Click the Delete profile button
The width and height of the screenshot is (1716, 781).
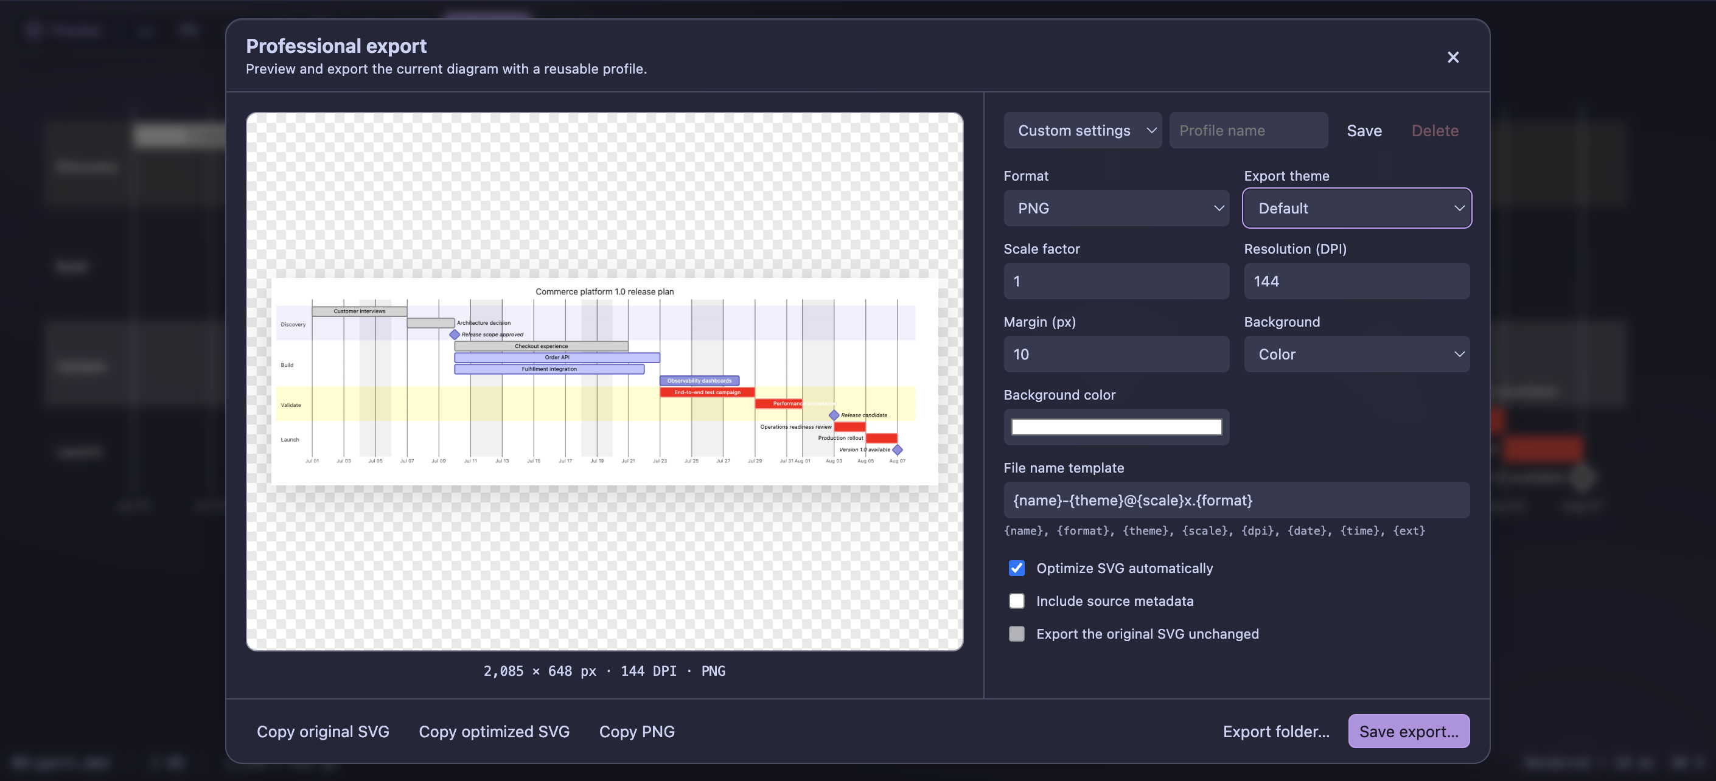pos(1435,131)
